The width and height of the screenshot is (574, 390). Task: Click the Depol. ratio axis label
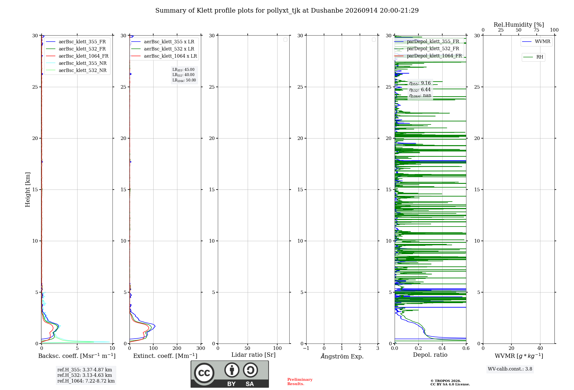tap(430, 355)
